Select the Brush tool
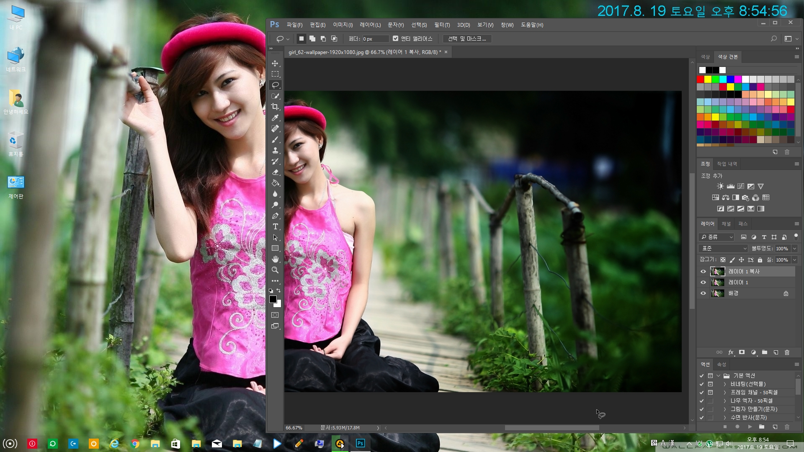Screen dimensions: 804x452 (x=275, y=139)
